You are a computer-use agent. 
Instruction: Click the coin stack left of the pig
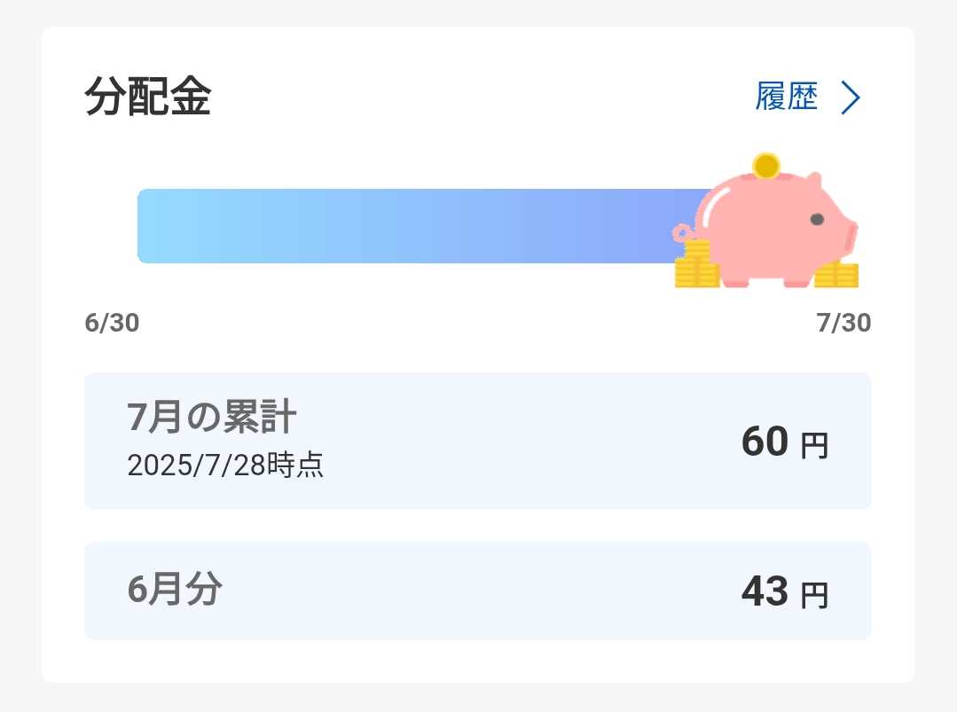click(696, 263)
